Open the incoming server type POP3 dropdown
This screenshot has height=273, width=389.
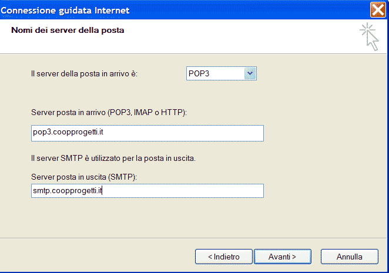point(222,73)
